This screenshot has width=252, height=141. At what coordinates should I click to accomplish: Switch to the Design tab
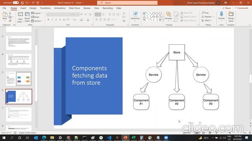[33, 8]
